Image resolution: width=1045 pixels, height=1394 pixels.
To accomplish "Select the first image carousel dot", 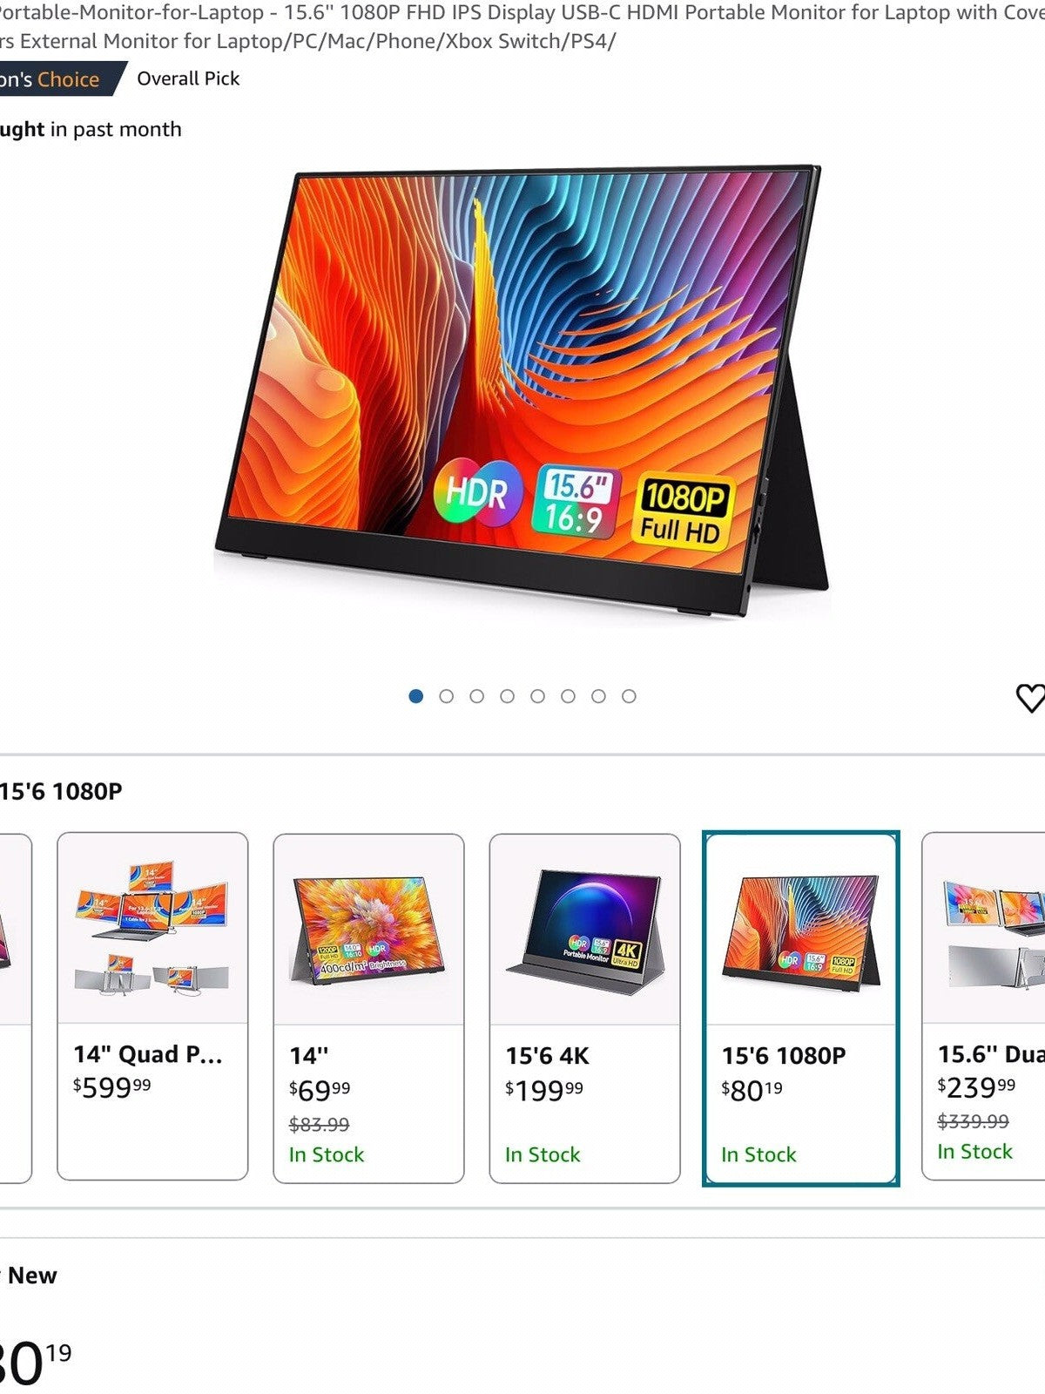I will coord(416,696).
